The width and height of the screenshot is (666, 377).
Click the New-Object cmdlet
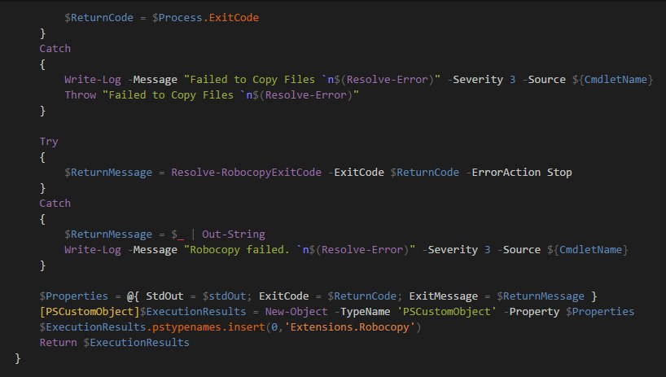click(296, 311)
